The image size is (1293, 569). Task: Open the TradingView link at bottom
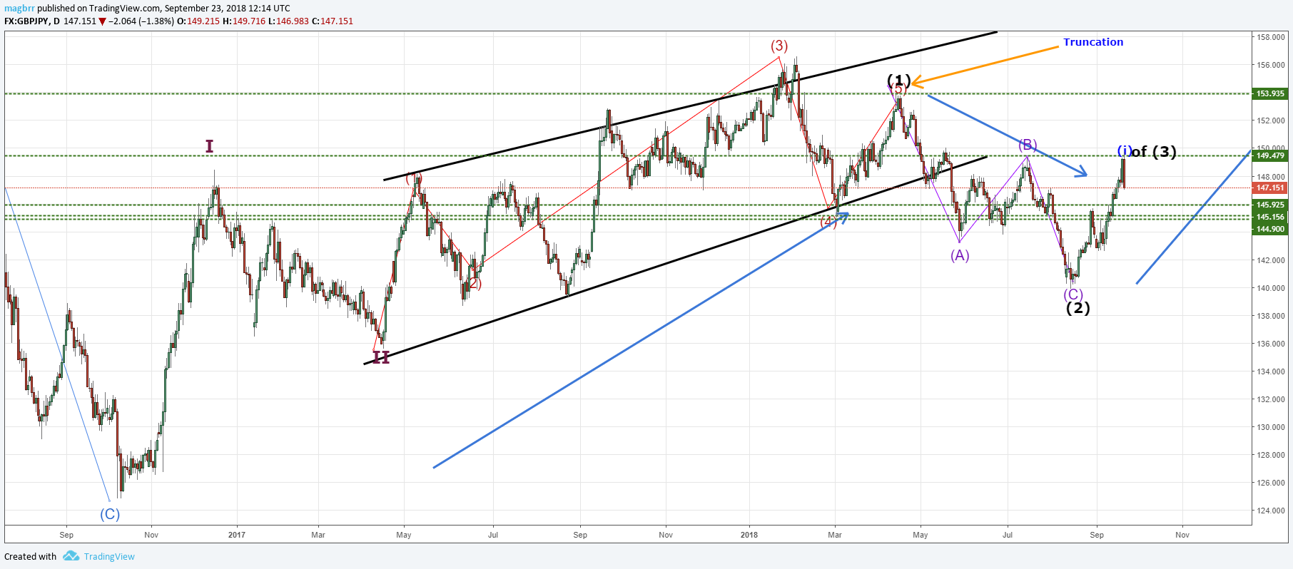[x=109, y=557]
